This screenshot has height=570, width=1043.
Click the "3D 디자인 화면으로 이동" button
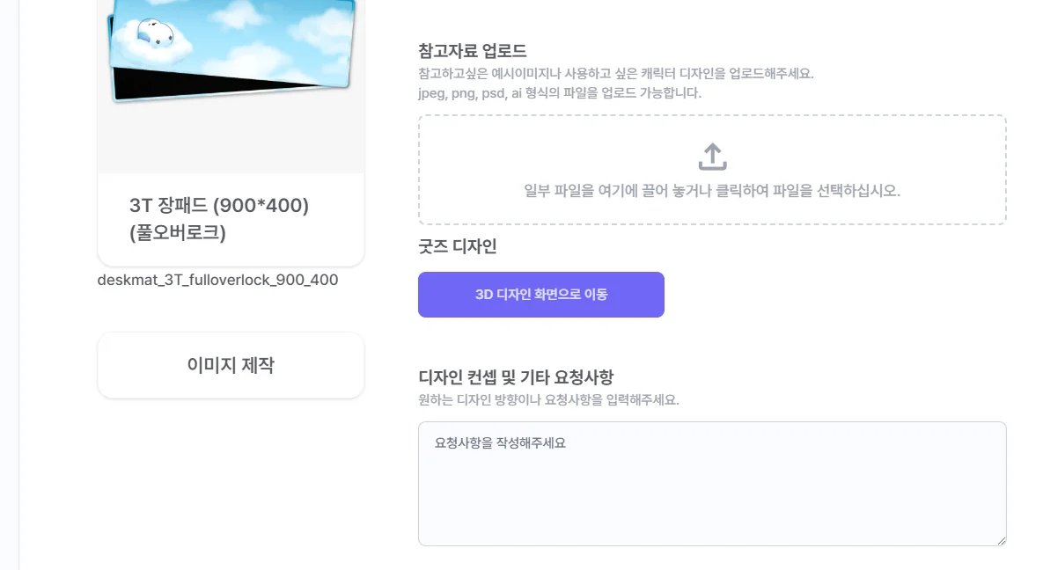pos(540,295)
